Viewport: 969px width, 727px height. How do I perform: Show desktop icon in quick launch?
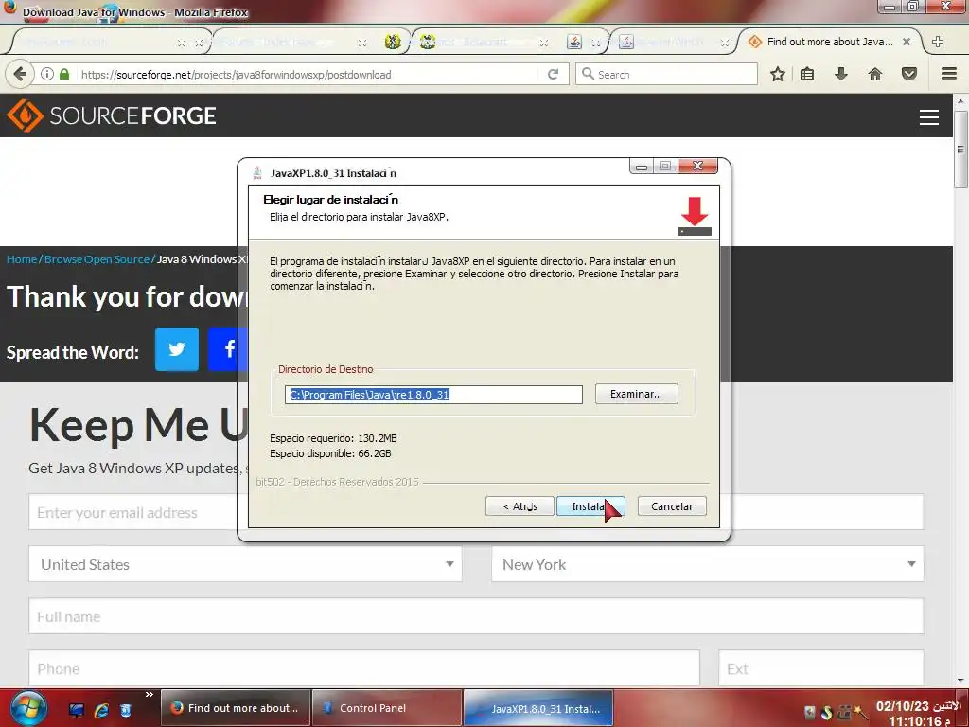[x=77, y=710]
